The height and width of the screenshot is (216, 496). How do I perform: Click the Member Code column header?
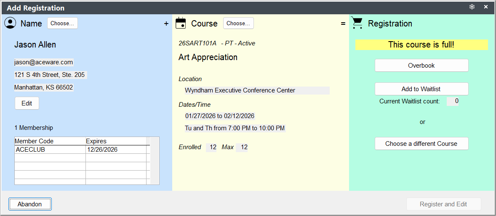click(50, 141)
